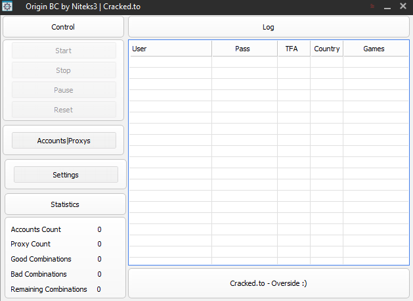
Task: Close the Origin BC window
Action: click(403, 6)
